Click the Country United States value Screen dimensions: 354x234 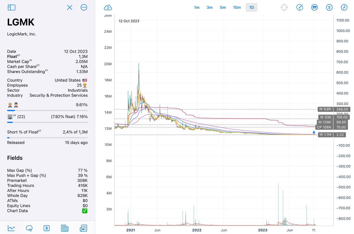click(71, 80)
